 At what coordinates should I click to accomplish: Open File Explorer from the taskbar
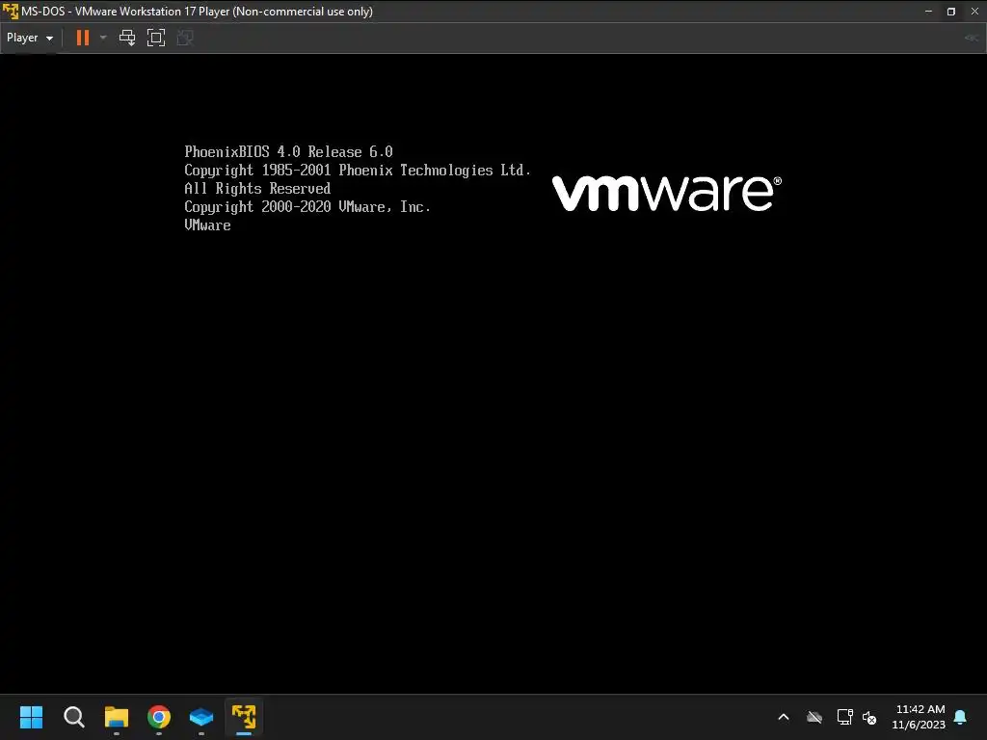(117, 717)
